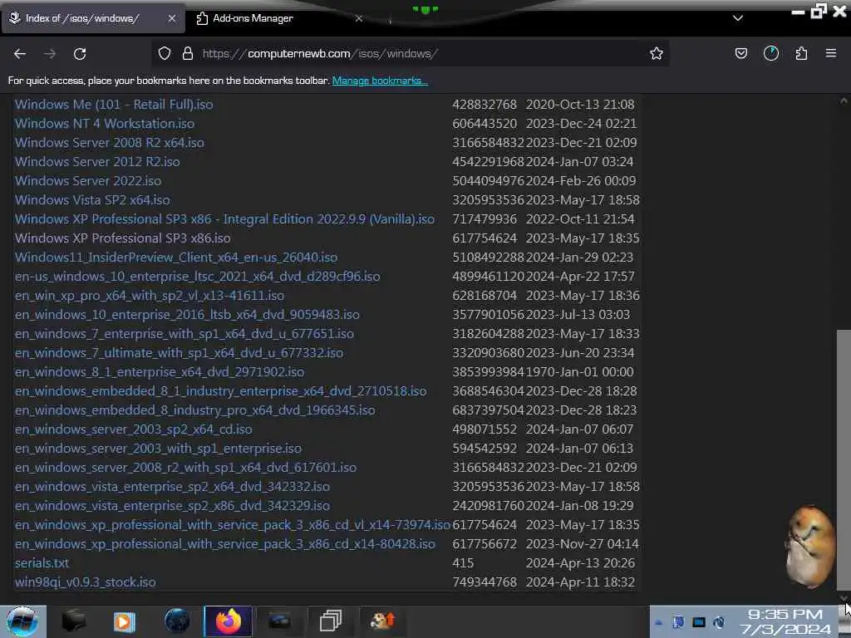
Task: Download en_windows_embedded_8_1_industry_enterprise iso
Action: [x=221, y=390]
